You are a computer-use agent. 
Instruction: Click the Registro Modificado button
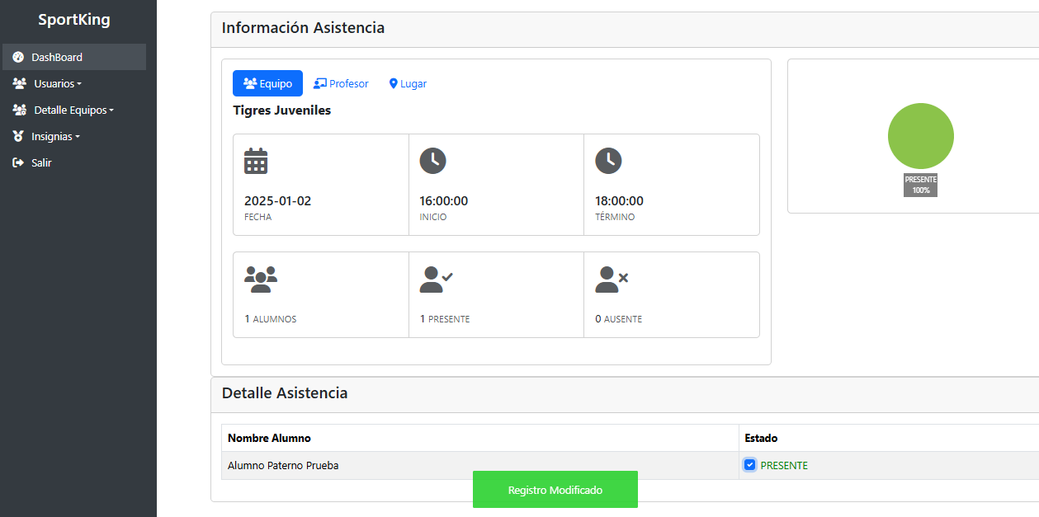click(x=555, y=489)
